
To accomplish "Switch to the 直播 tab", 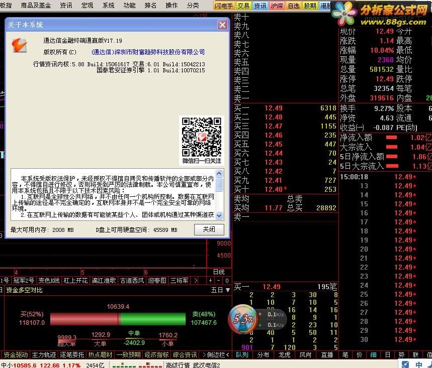I will [327, 355].
